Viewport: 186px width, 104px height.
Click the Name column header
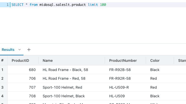(x=48, y=61)
